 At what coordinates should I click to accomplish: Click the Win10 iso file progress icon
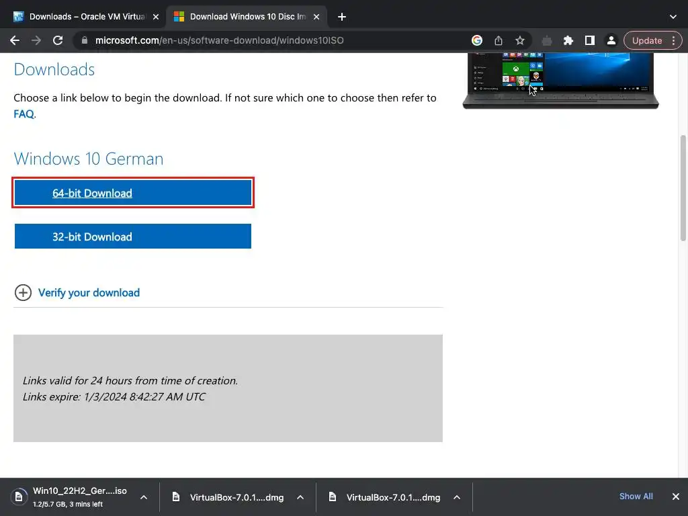pyautogui.click(x=19, y=497)
